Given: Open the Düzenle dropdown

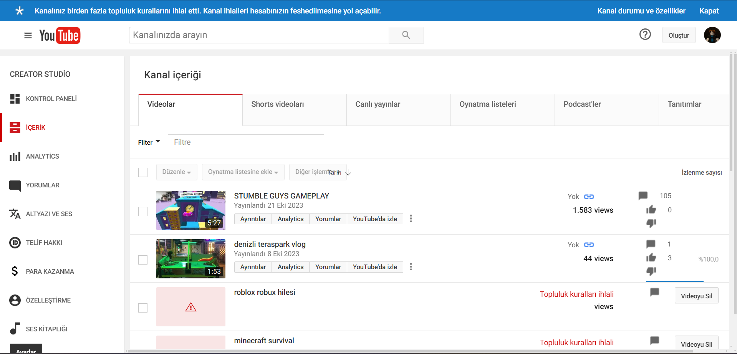Looking at the screenshot, I should click(177, 172).
